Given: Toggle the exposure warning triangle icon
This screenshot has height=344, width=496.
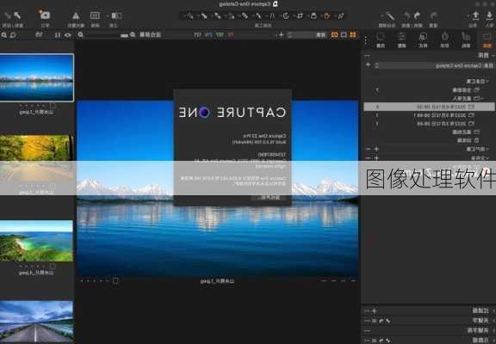Looking at the screenshot, I should [x=76, y=15].
